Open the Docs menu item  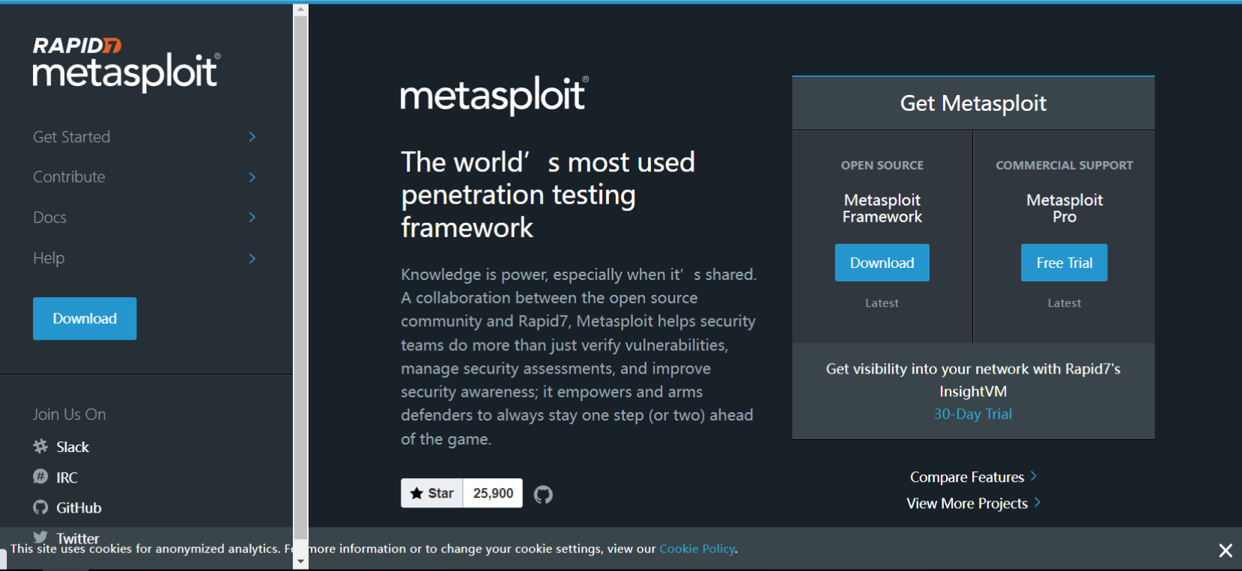49,218
